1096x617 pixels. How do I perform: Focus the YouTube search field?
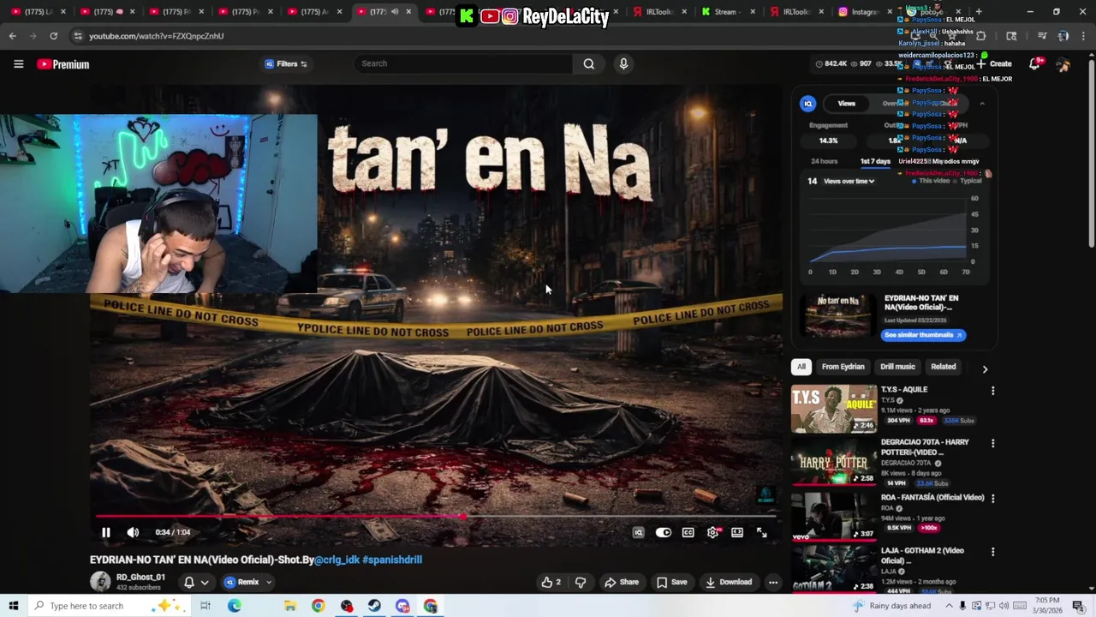tap(463, 63)
